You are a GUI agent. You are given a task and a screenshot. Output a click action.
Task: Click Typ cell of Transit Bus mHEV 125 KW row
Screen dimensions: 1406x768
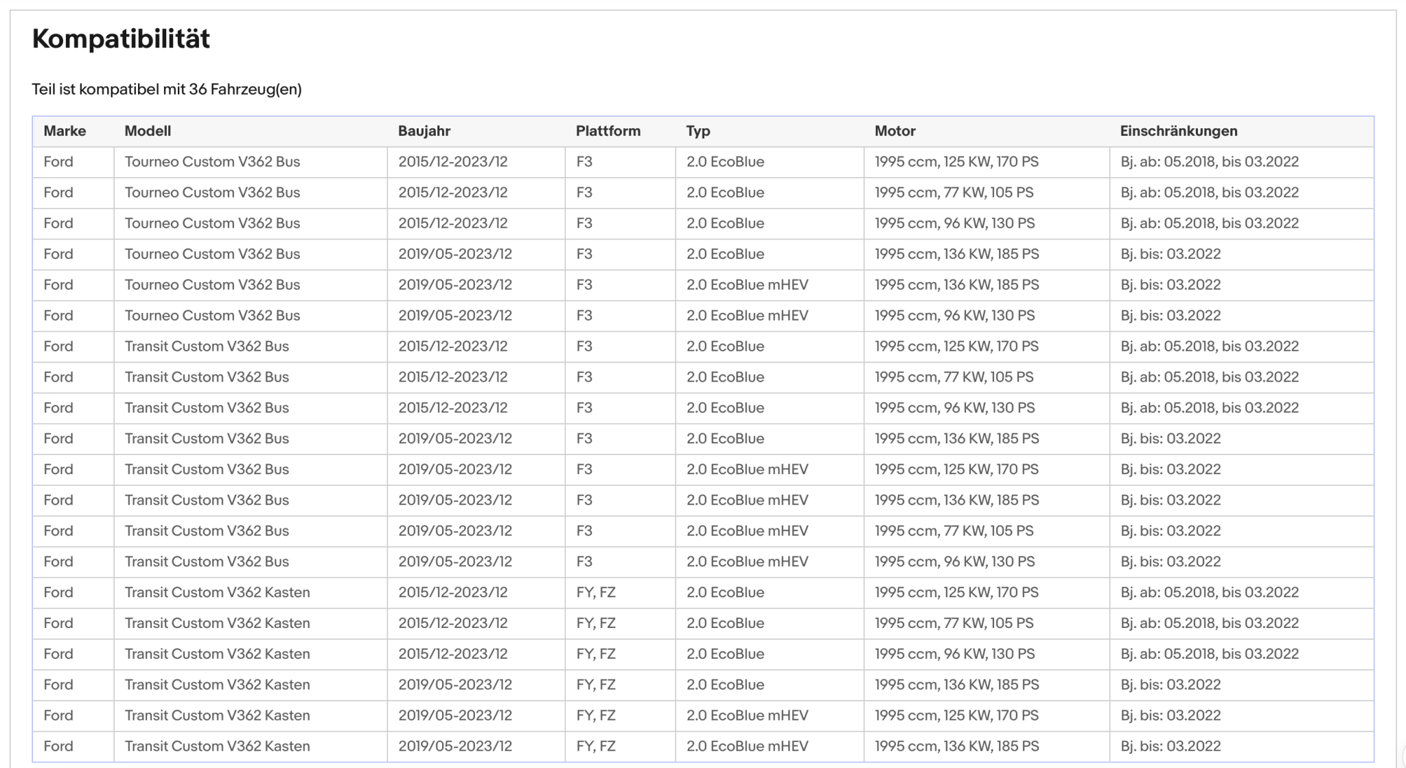(x=770, y=469)
